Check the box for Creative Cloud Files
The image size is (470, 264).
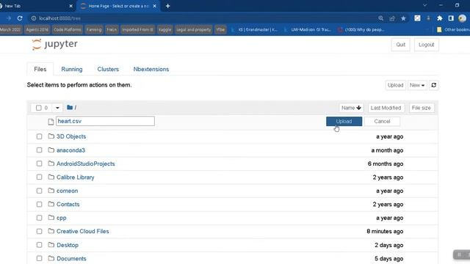tap(39, 232)
